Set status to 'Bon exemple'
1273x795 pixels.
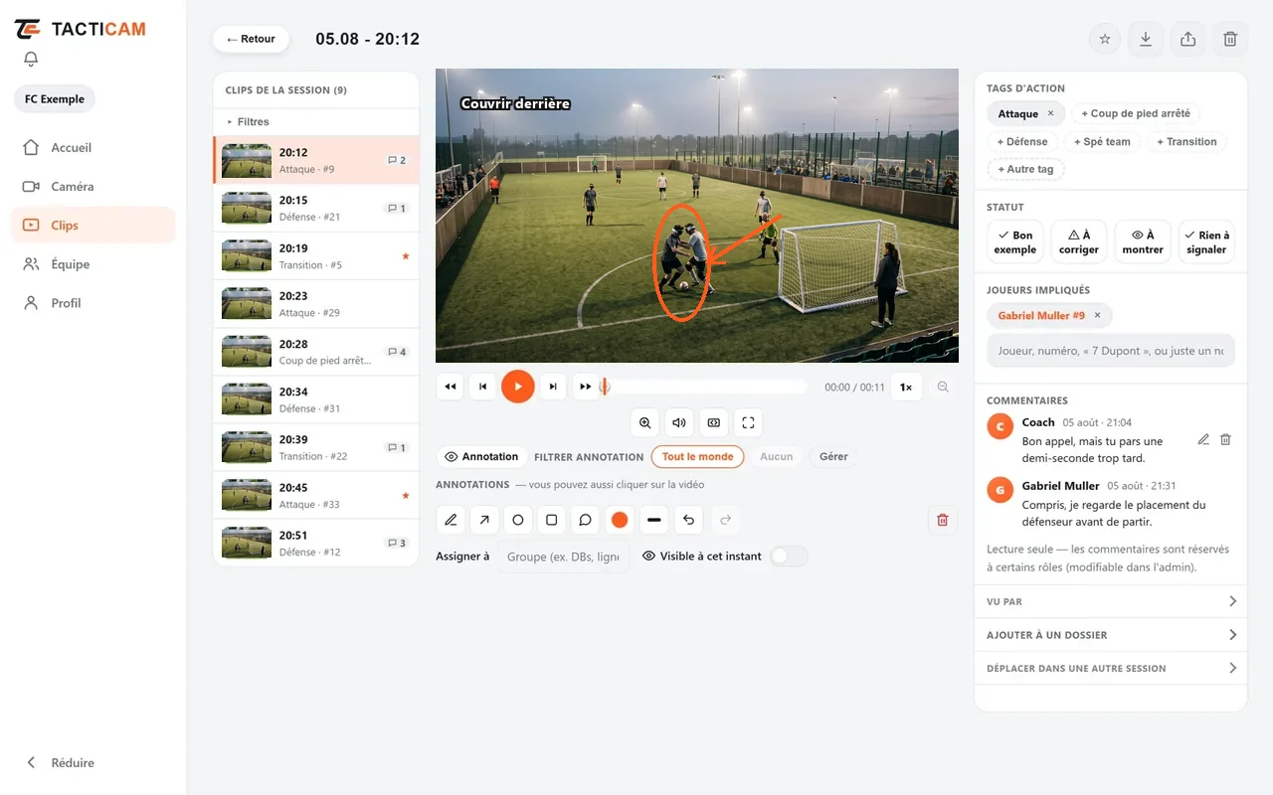point(1015,242)
